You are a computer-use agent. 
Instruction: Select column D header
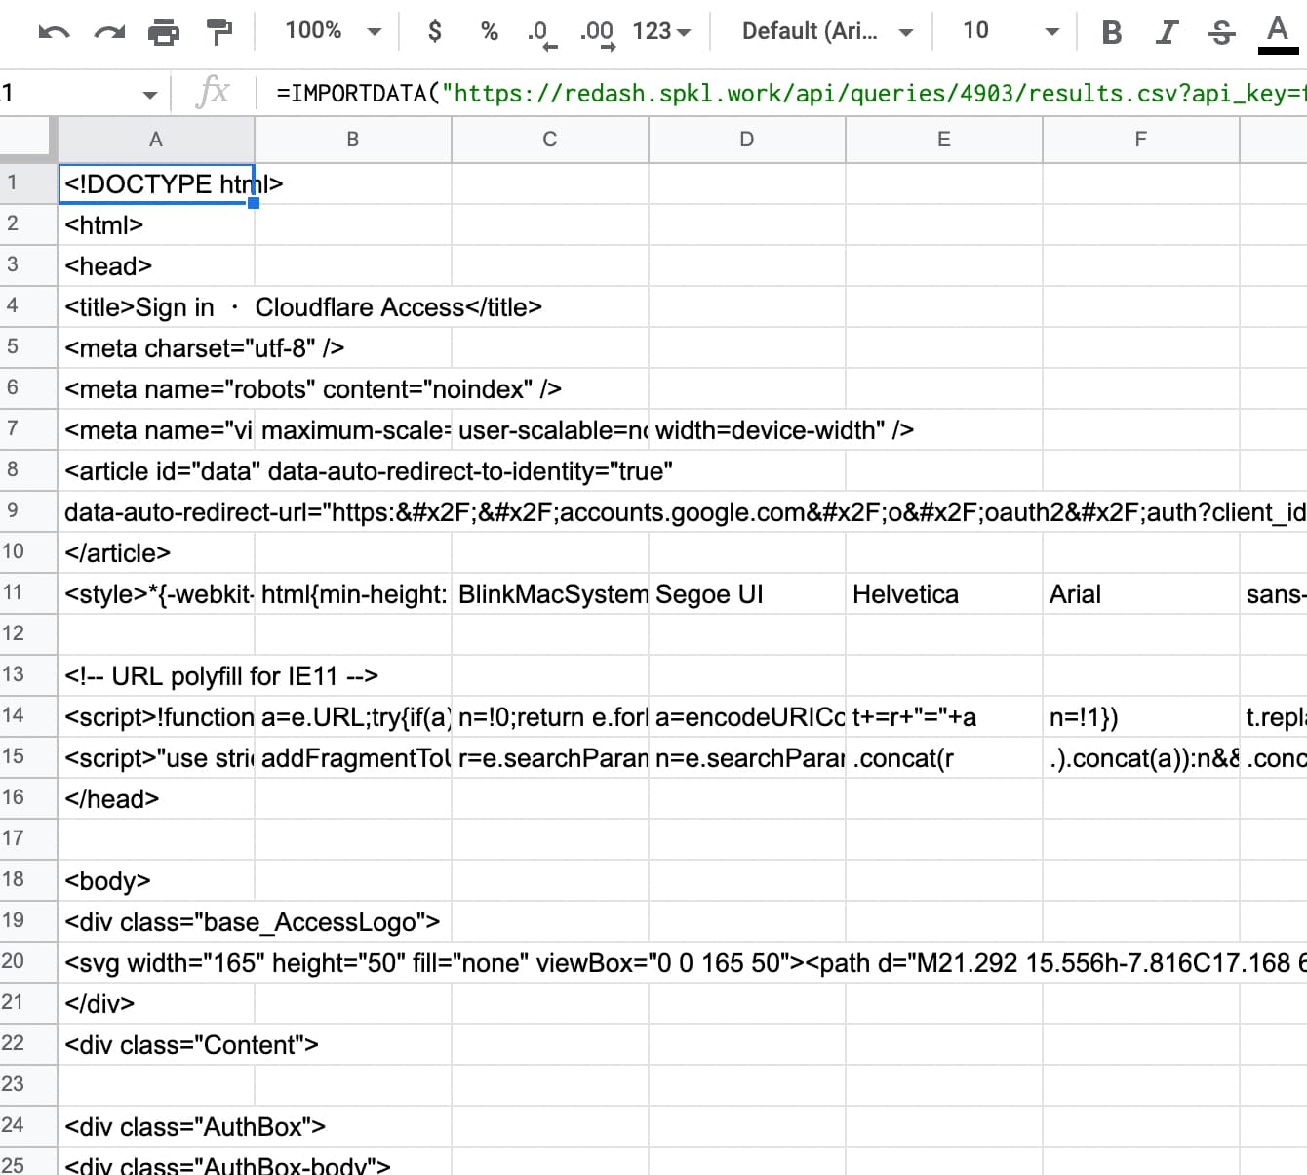coord(747,140)
